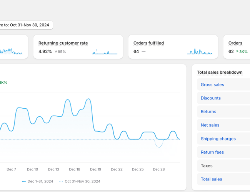The width and height of the screenshot is (250, 192).
Task: Click the Orders fulfilled sparkline chart
Action: 199,51
